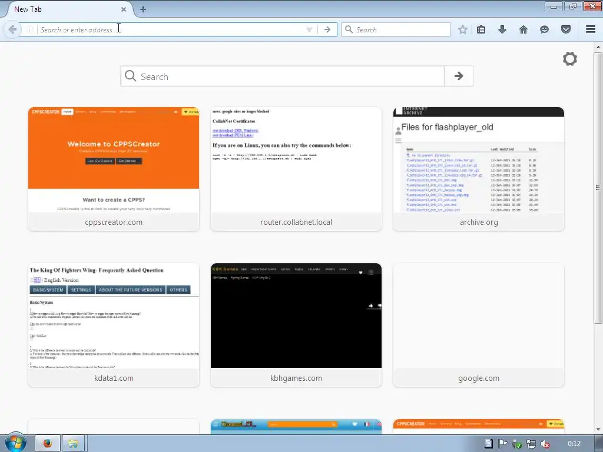Open cppscreator.com tile

[x=114, y=169]
